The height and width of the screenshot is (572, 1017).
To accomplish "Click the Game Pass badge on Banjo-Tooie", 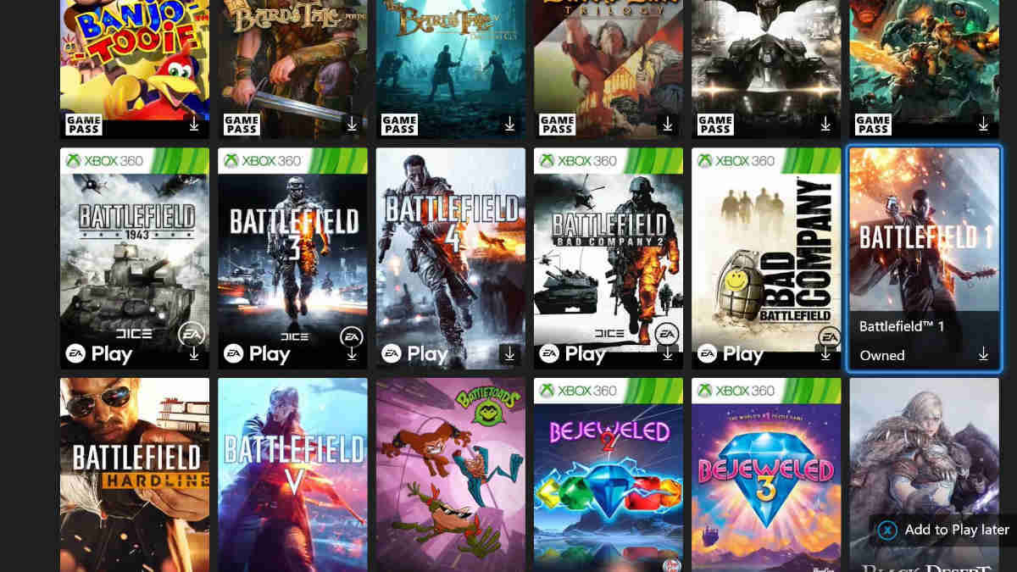I will click(84, 125).
